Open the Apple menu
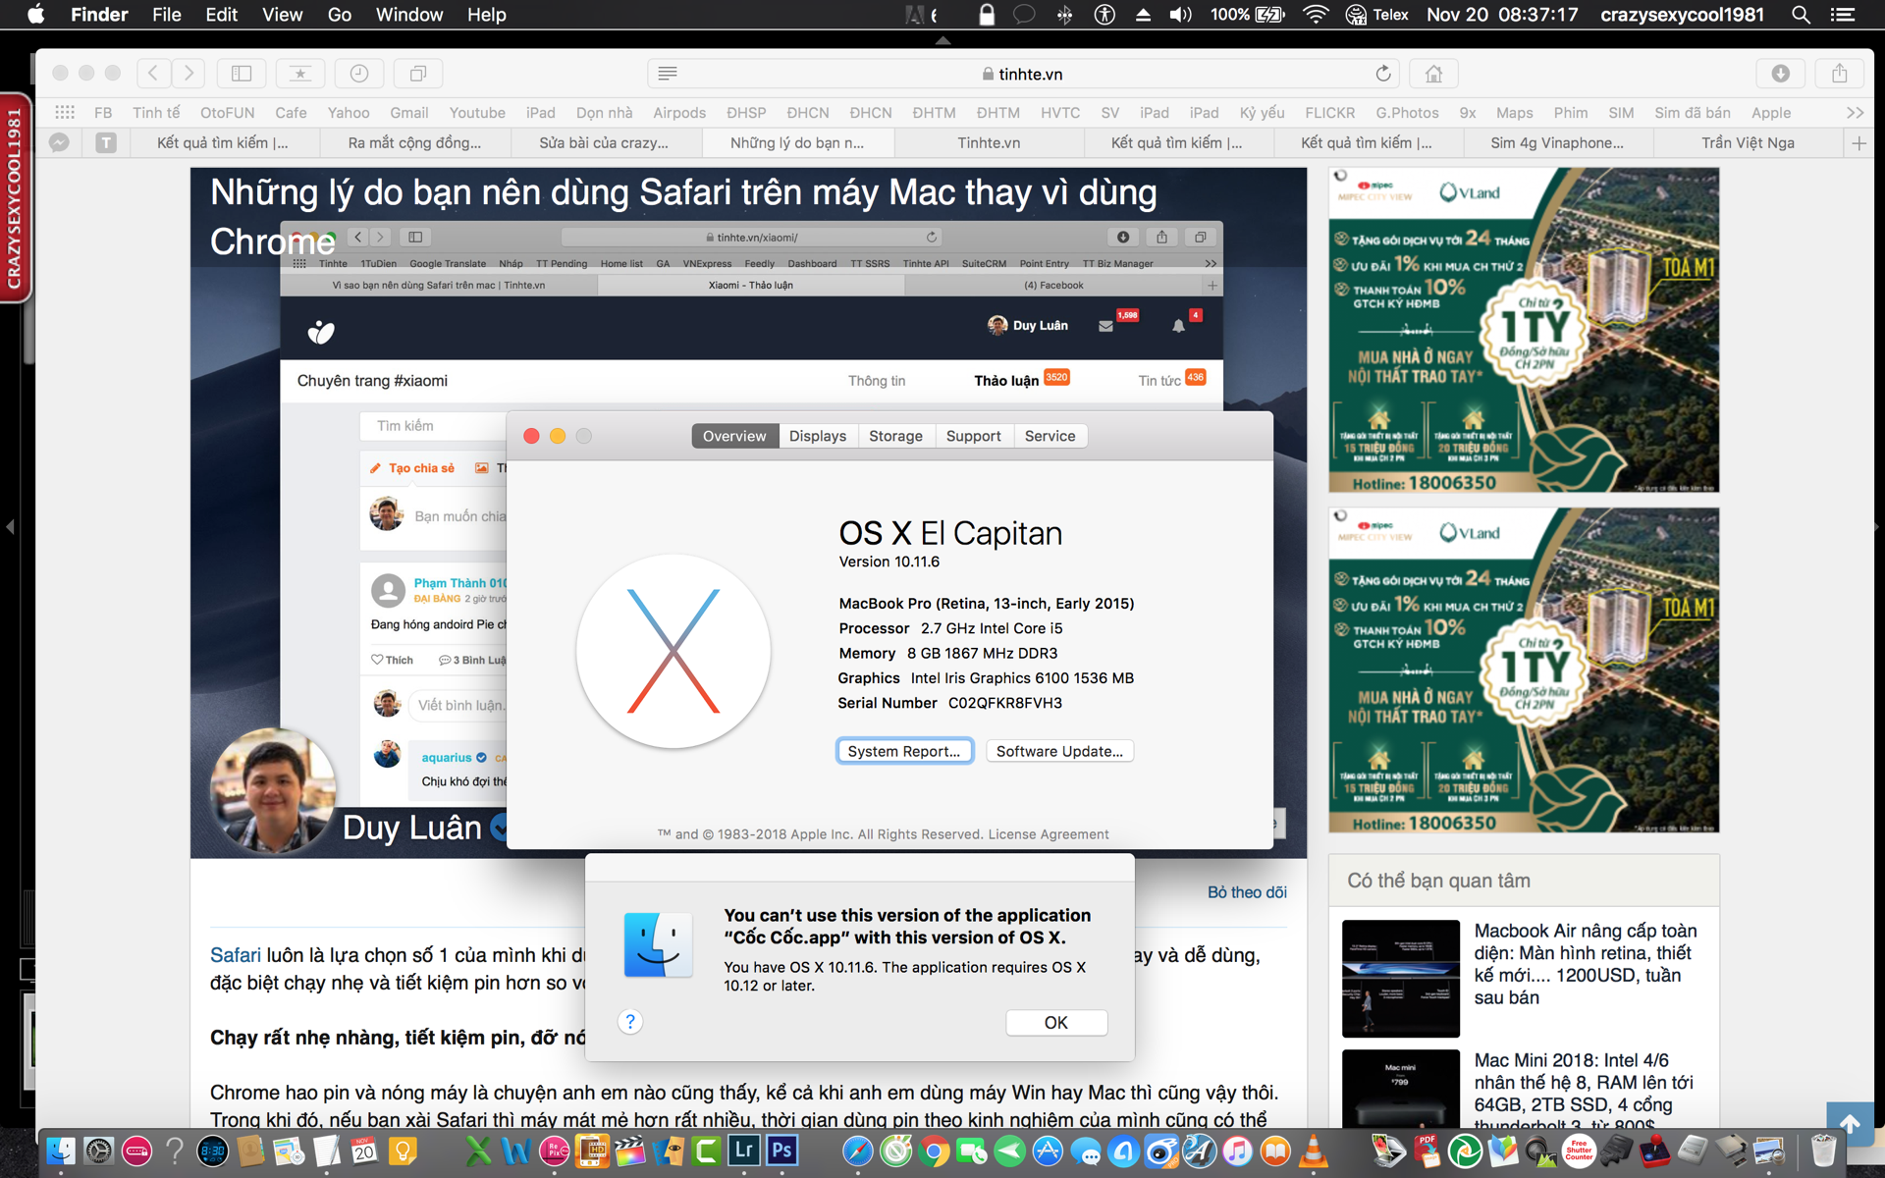Screen dimensions: 1885x1178 (35, 15)
